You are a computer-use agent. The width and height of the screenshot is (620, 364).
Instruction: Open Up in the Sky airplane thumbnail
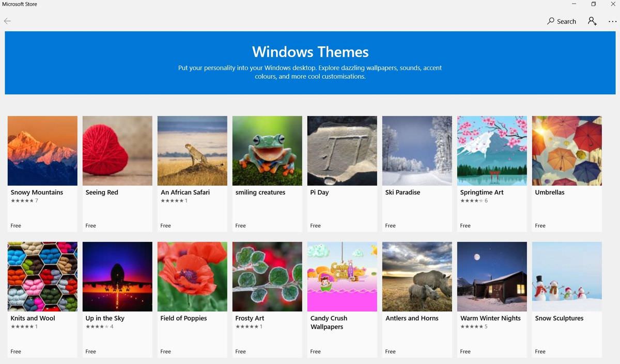pos(117,276)
